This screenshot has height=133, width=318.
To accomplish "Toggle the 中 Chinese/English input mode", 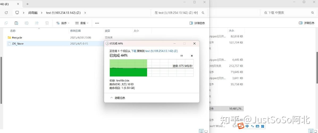I will (x=247, y=126).
